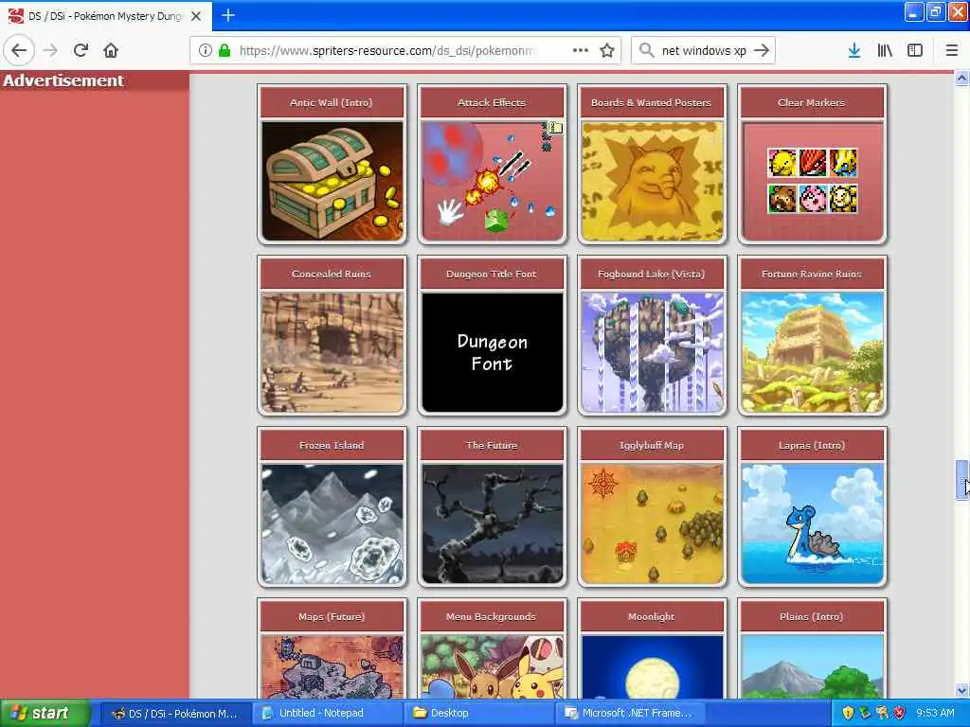Click the red shield tray icon
The height and width of the screenshot is (727, 970).
pyautogui.click(x=900, y=713)
